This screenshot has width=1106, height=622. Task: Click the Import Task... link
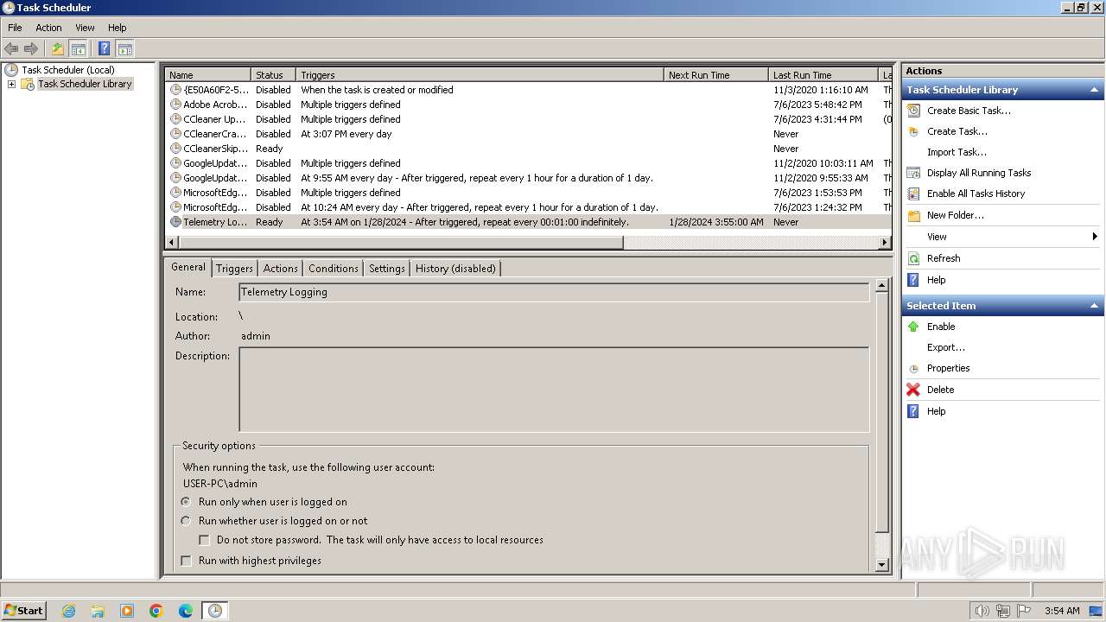pos(957,152)
